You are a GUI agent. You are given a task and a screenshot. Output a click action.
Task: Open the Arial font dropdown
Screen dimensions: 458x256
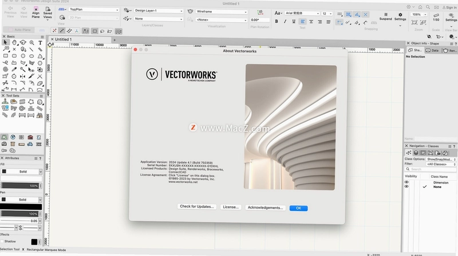tap(302, 13)
